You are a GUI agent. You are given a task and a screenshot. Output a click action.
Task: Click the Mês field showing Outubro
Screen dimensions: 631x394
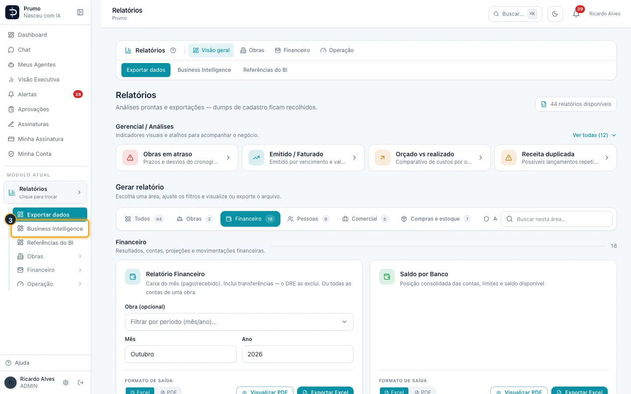point(181,354)
